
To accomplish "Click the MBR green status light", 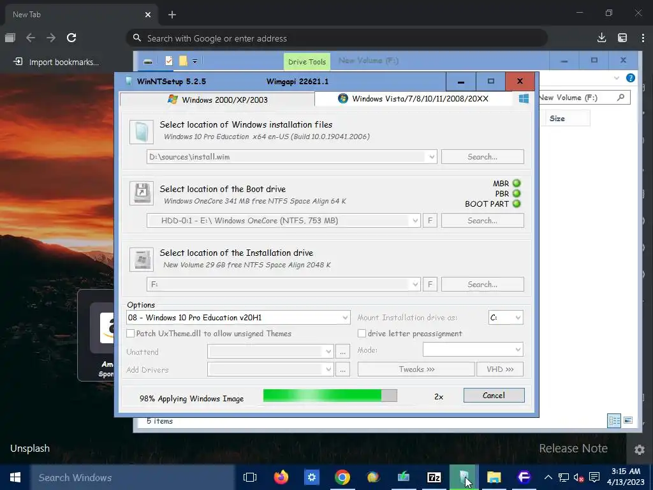I will [x=517, y=183].
